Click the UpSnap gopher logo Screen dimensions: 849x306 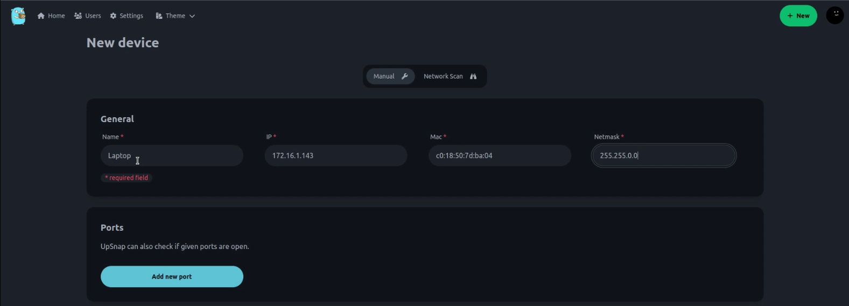(18, 16)
